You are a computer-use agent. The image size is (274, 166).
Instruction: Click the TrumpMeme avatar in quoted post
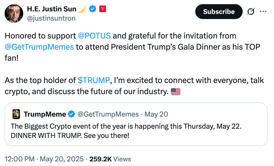click(16, 114)
